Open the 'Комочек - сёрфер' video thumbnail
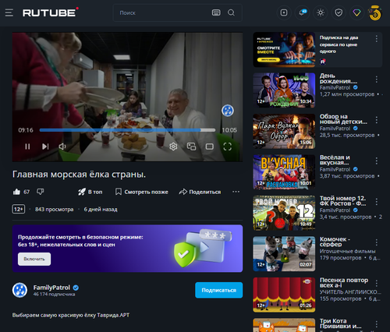The image size is (390, 332). [284, 254]
